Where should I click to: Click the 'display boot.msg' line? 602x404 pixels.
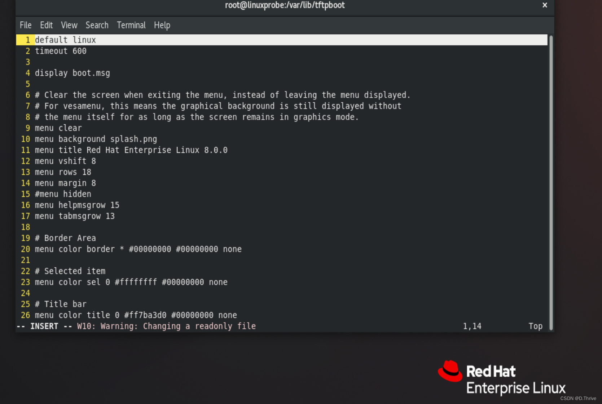[72, 73]
